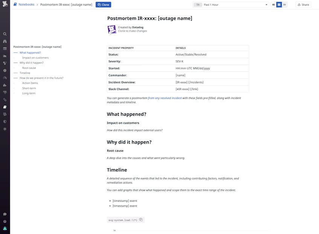Click the Datadog author avatar image
Screen dimensions: 319x234
(x=112, y=29)
